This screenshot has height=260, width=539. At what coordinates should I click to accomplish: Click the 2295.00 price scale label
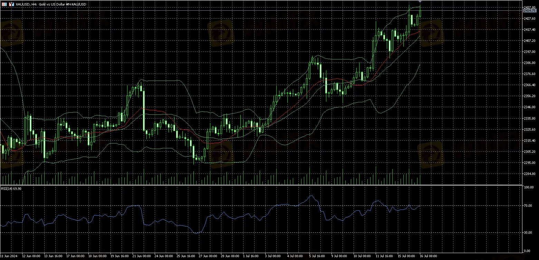529,162
